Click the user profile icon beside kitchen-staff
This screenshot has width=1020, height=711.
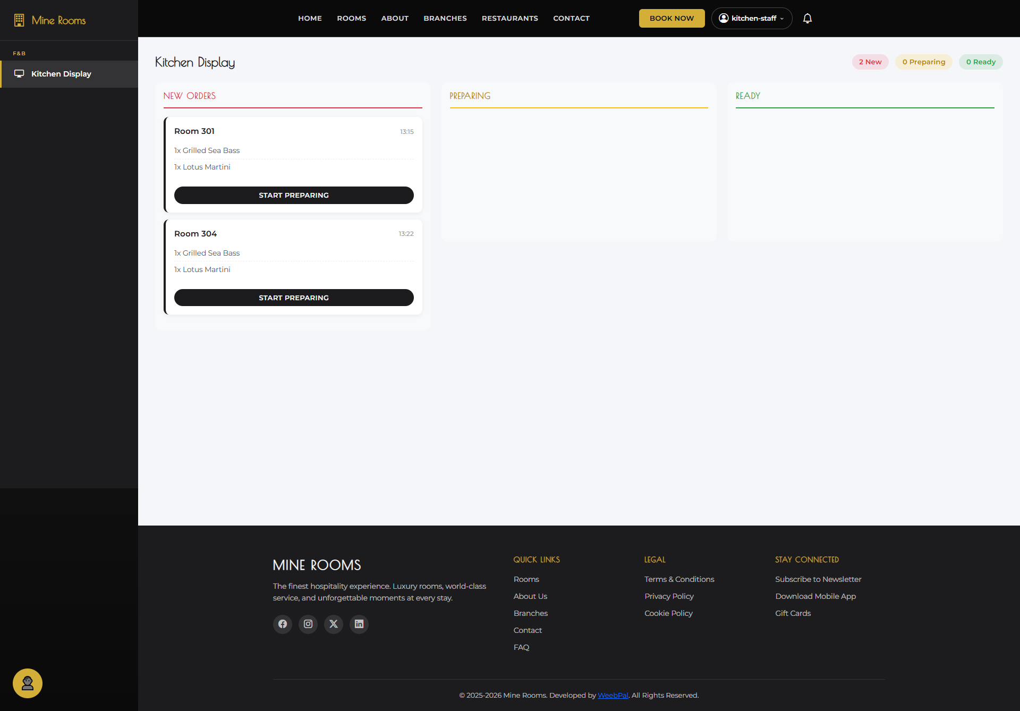(x=724, y=18)
